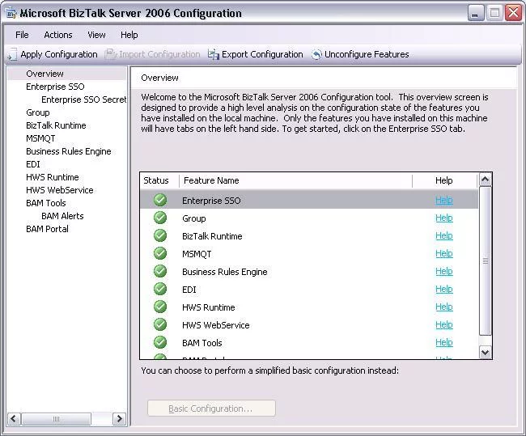526x436 pixels.
Task: Click left pane horizontal scrollbar thumb
Action: click(56, 418)
